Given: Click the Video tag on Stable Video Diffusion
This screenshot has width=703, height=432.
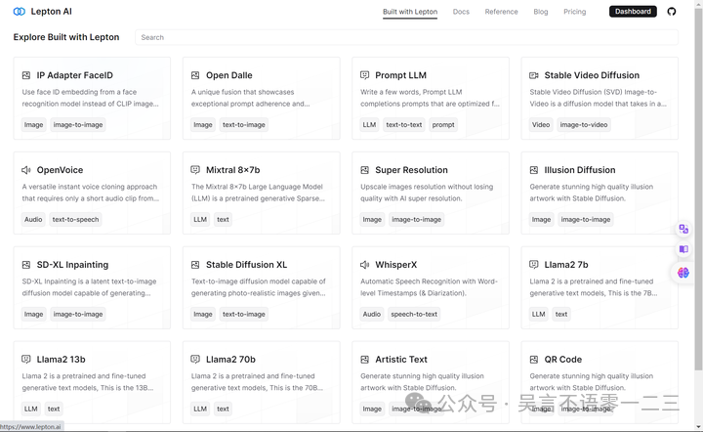Looking at the screenshot, I should 541,125.
